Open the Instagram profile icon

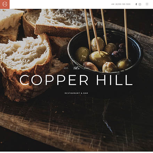point(140,4)
